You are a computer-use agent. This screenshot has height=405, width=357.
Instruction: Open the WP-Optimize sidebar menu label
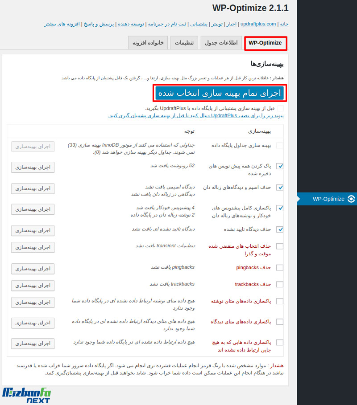(328, 199)
